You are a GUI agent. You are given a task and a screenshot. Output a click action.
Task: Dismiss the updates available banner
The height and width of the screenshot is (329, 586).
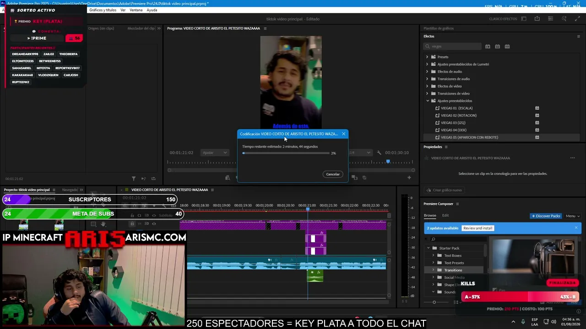576,228
